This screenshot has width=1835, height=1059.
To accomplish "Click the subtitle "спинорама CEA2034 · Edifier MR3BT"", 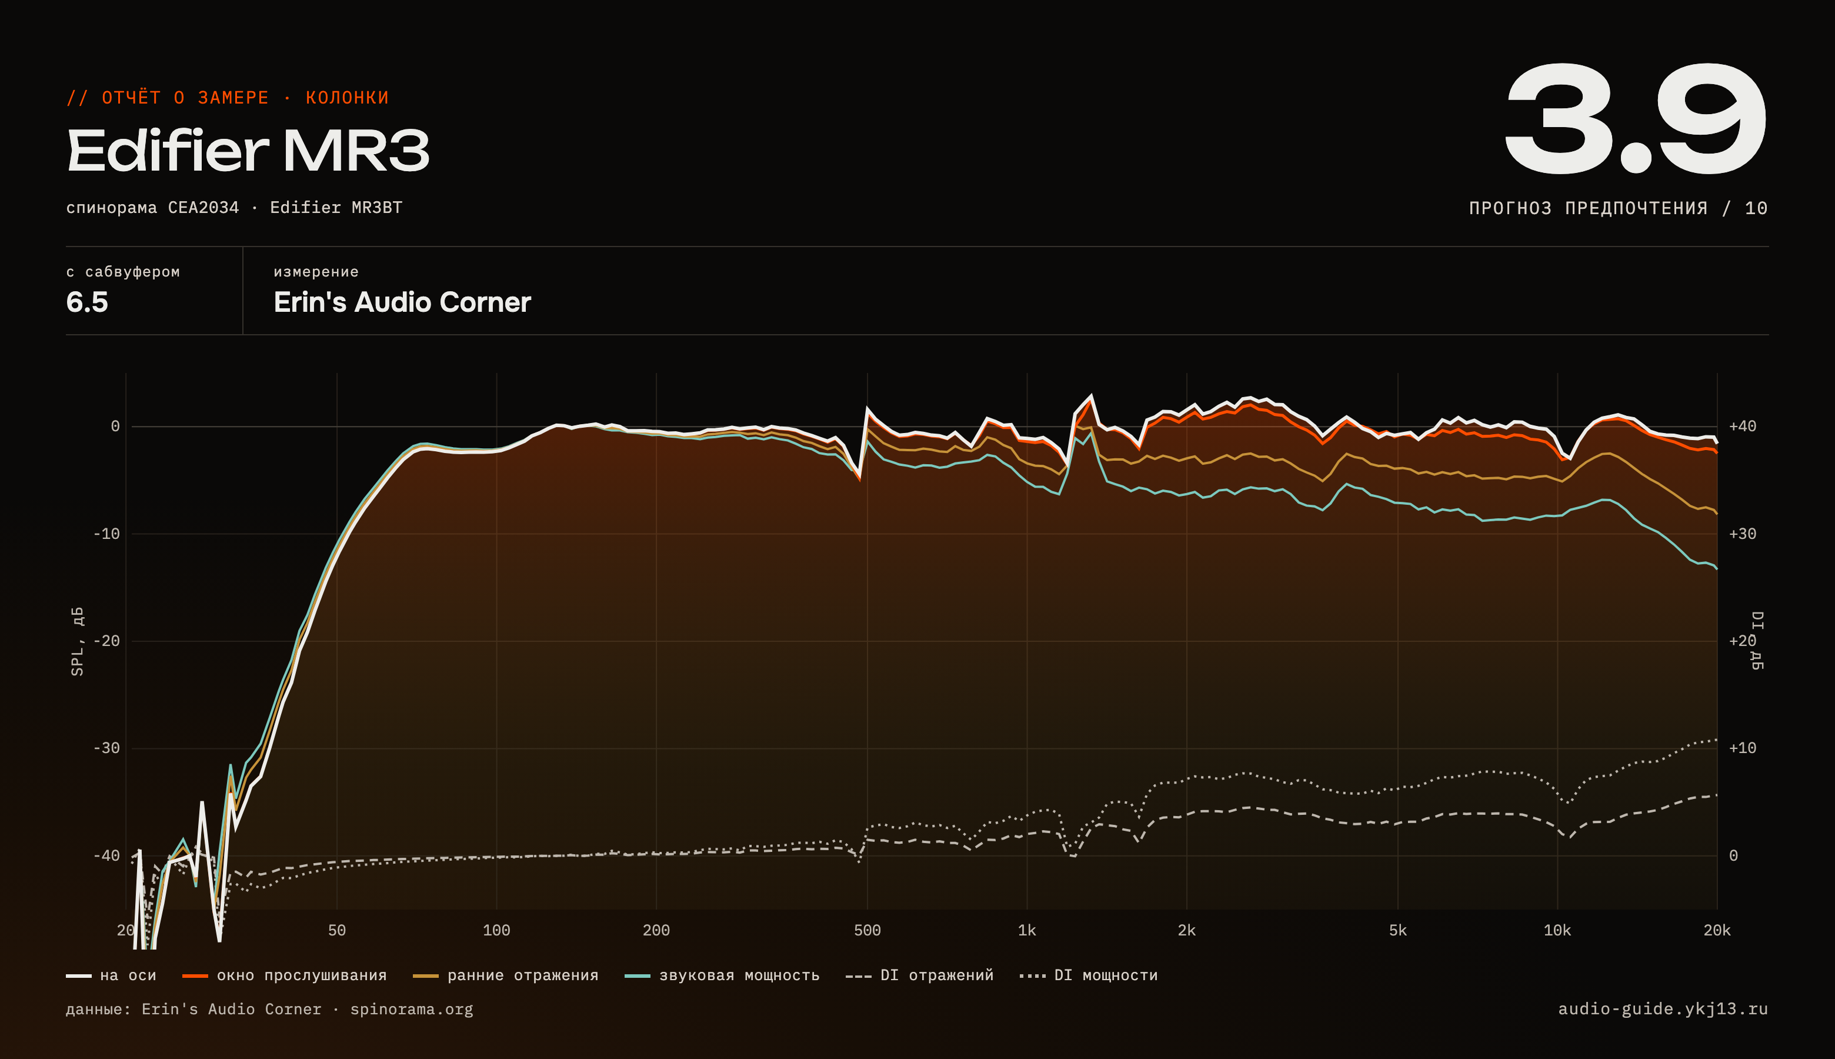I will pos(234,207).
